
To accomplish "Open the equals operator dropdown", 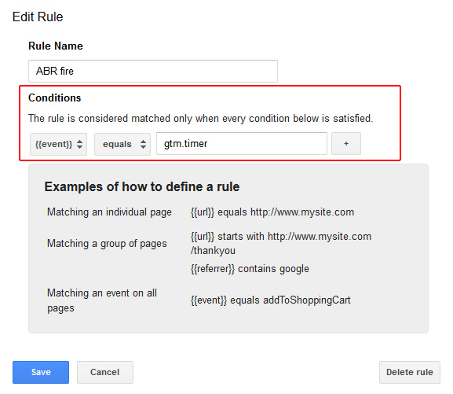I will click(x=122, y=144).
